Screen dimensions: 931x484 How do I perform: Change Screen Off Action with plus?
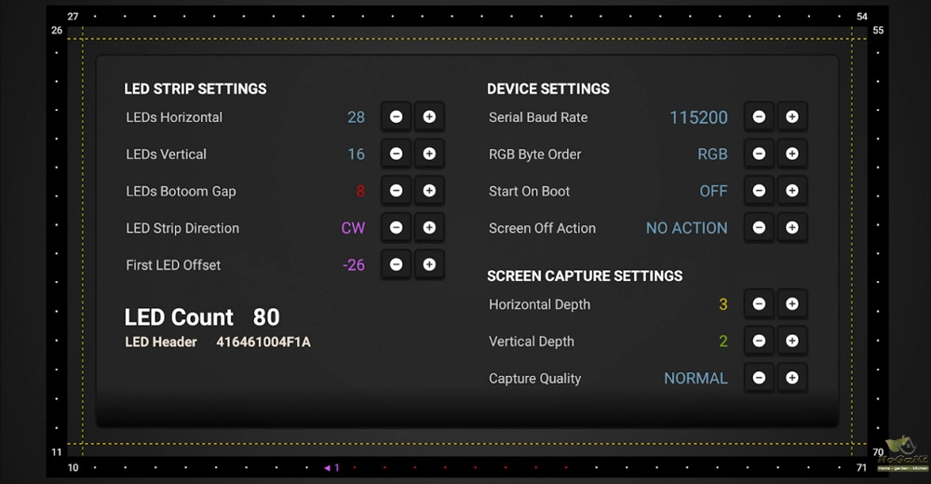tap(791, 228)
